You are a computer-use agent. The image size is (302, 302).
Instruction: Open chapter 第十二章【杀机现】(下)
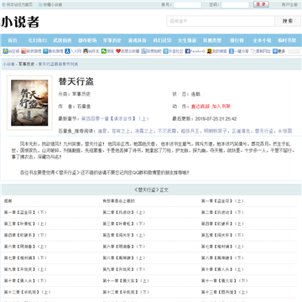(126, 292)
